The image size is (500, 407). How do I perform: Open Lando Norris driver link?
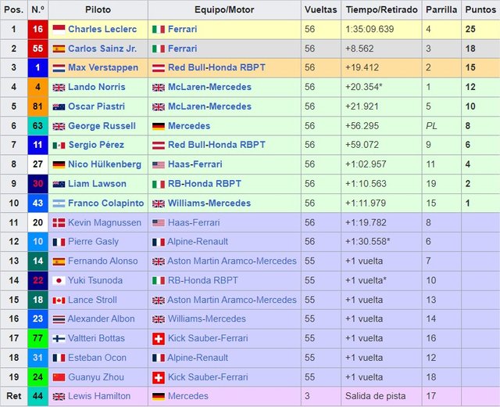point(97,87)
